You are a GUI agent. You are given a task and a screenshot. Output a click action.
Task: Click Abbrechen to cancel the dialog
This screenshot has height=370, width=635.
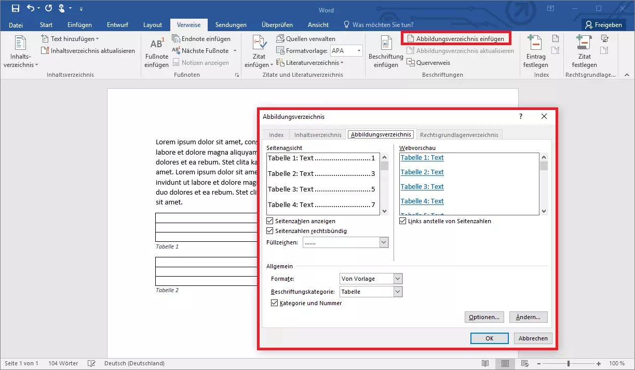[533, 338]
